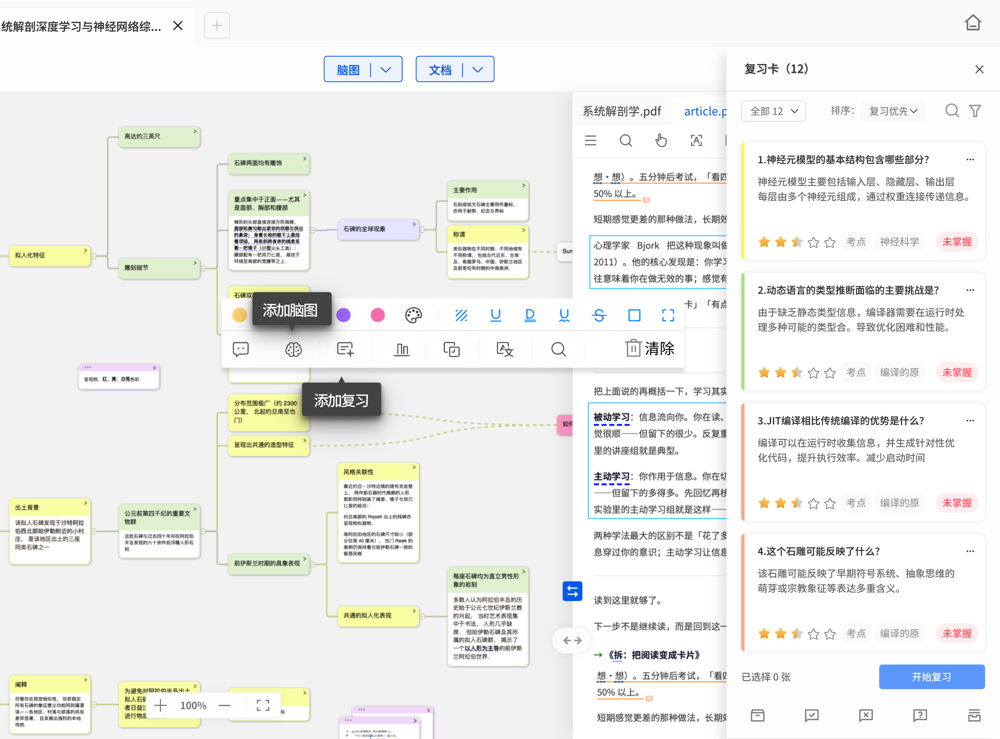Screen dimensions: 1000x739
Task: Open filter icon in review cards panel
Action: pyautogui.click(x=975, y=110)
